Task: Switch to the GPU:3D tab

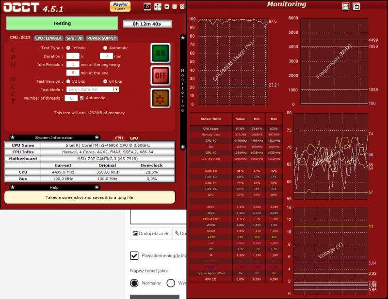Action: point(73,38)
